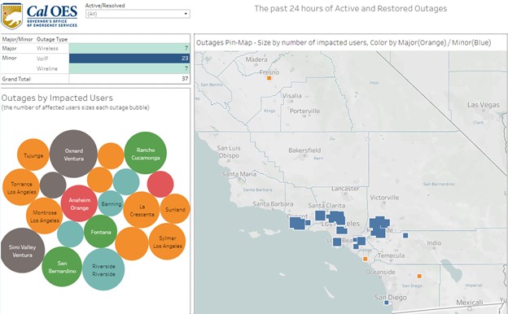Click the Oceanside map label
This screenshot has width=508, height=314.
coord(380,272)
